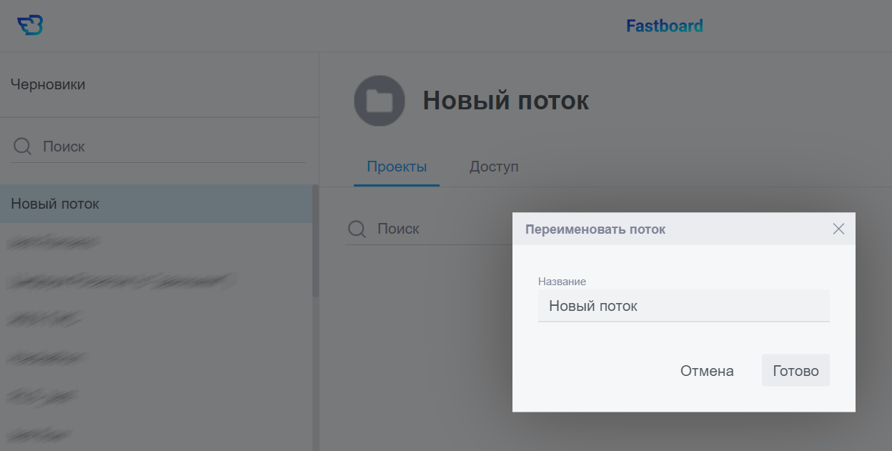Select Новый поток in the sidebar list

[55, 204]
